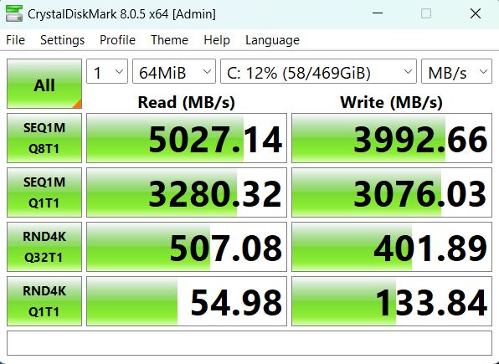
Task: Run the RND4K Q32T1 benchmark
Action: [x=44, y=247]
